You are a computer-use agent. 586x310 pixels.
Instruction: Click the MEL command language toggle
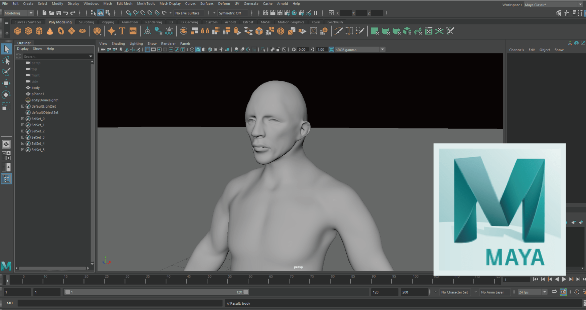pyautogui.click(x=10, y=303)
